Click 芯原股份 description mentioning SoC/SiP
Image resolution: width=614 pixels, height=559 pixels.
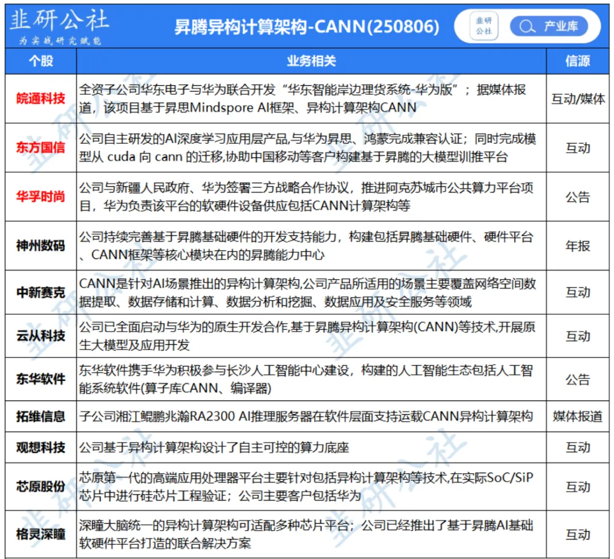click(x=306, y=487)
